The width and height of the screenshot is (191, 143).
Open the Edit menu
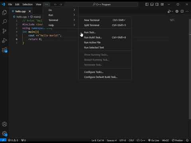[17, 4]
